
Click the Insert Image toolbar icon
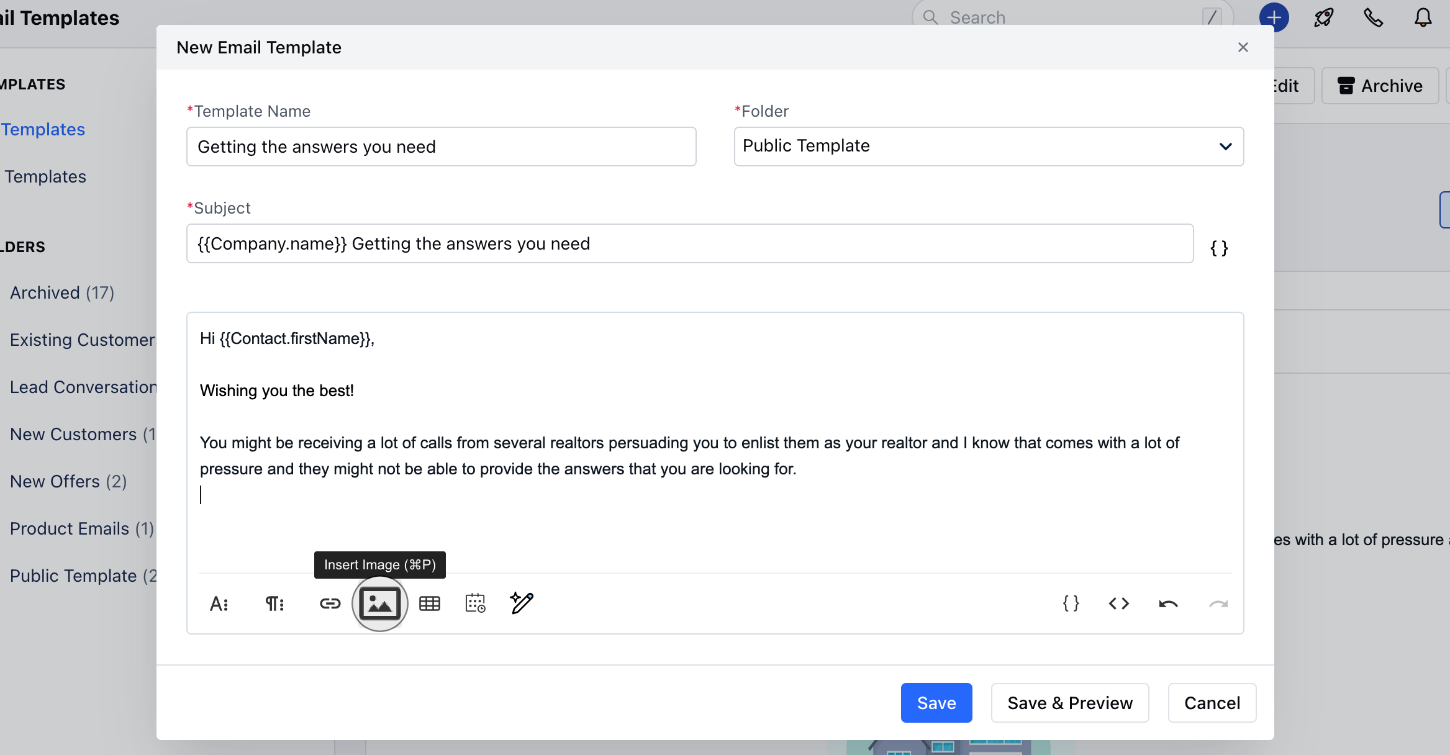[379, 603]
